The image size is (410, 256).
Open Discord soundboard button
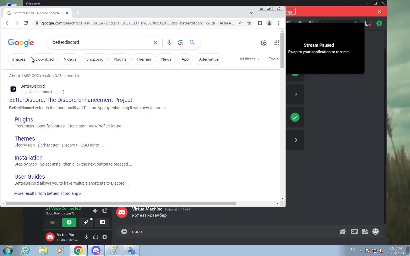pyautogui.click(x=102, y=222)
